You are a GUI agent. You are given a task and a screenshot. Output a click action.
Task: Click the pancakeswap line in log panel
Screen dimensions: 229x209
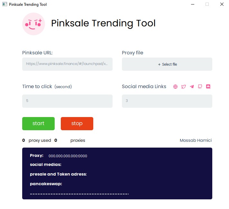point(46,184)
